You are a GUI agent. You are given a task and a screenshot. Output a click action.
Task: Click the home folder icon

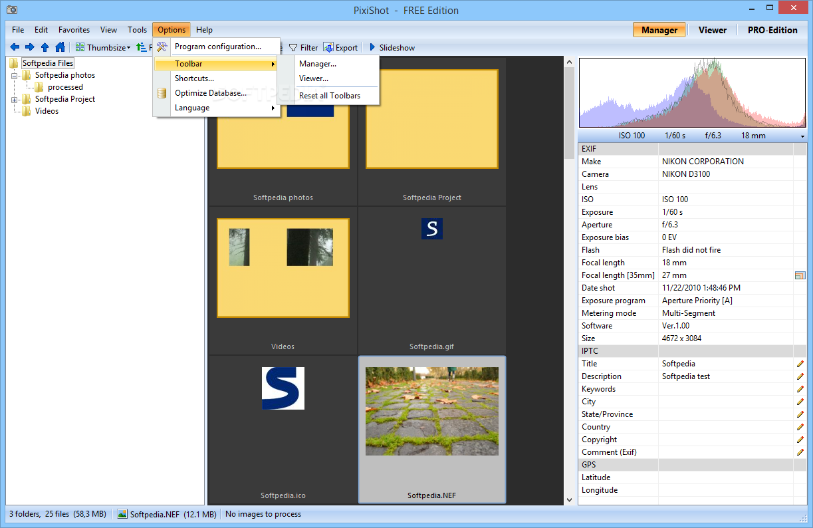(60, 47)
